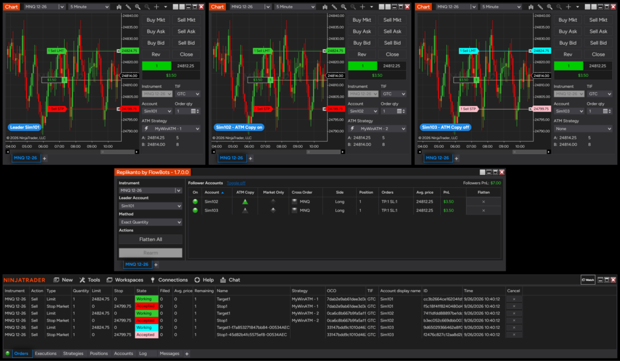Toggle Sim102 follower On green indicator
Screen dimensions: 620x361
click(195, 202)
